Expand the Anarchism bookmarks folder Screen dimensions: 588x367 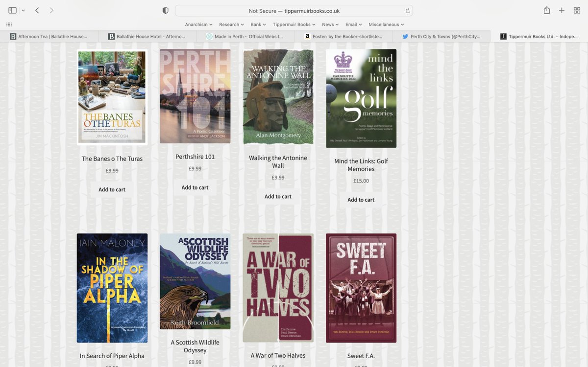click(x=199, y=24)
